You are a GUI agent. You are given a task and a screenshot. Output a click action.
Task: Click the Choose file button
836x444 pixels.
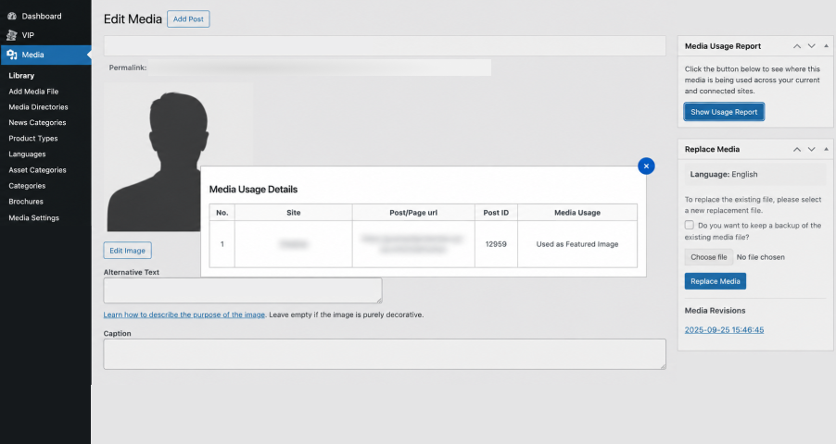(x=709, y=257)
